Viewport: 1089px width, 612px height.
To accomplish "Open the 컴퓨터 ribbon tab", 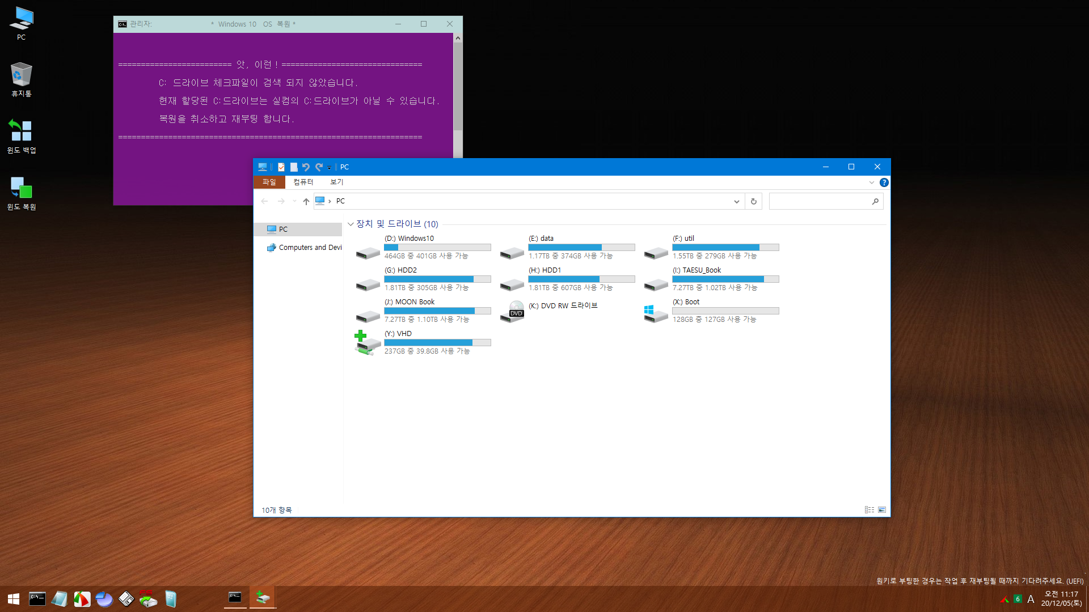I will coord(303,182).
